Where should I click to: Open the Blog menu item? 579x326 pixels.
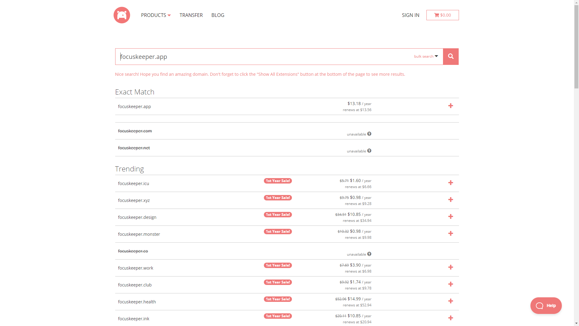[218, 15]
